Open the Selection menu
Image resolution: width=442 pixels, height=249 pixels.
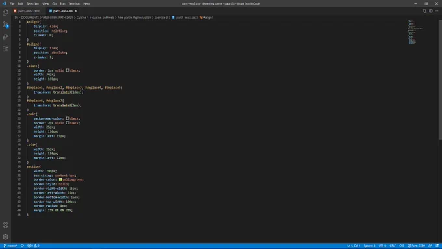coord(32,4)
